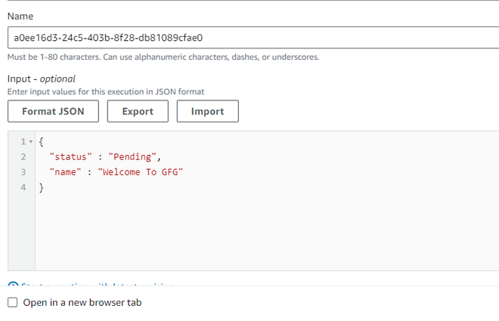The image size is (499, 321).
Task: Click the closing brace on line 4
Action: (41, 187)
